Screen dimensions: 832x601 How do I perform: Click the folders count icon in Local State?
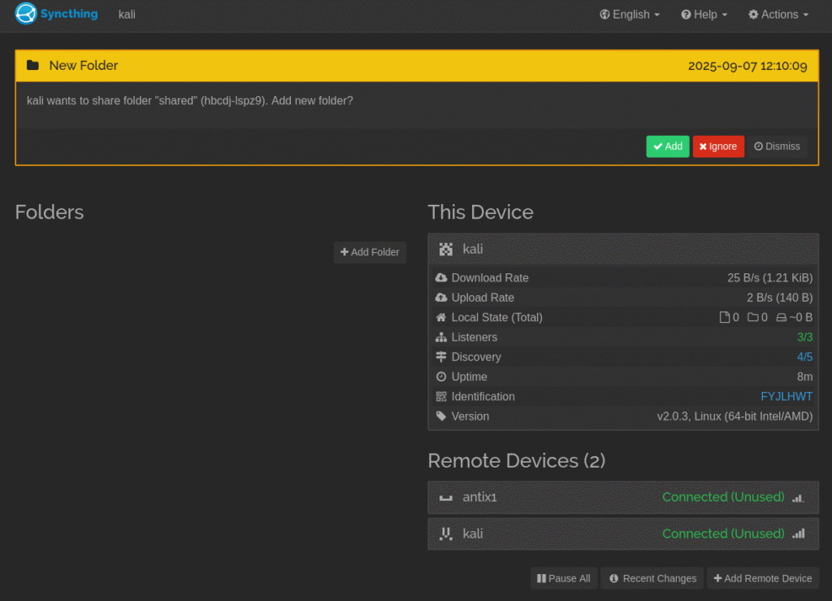pos(753,317)
